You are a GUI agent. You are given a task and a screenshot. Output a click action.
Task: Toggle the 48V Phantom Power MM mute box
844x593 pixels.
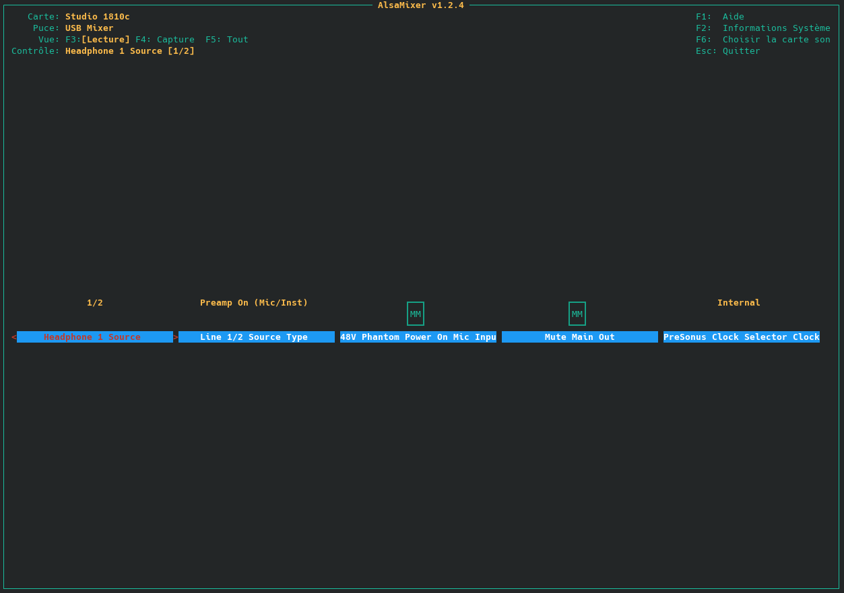tap(416, 314)
